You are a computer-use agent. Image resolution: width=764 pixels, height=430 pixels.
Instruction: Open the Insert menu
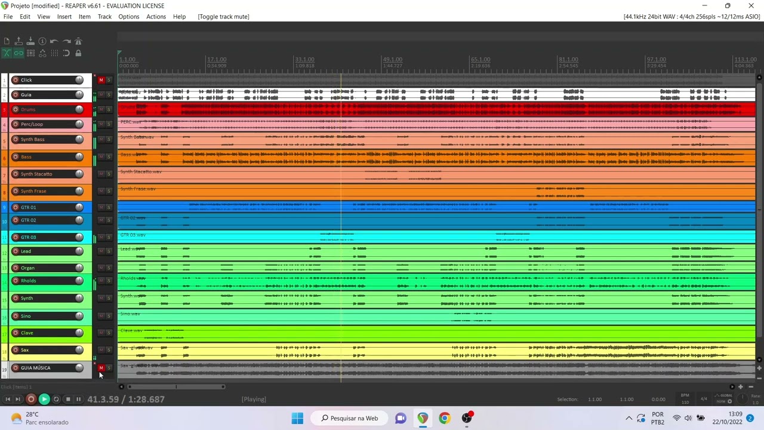point(64,17)
